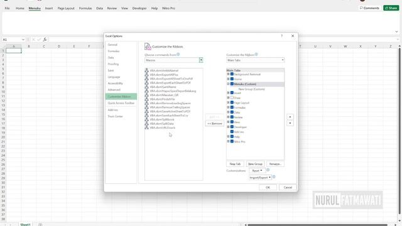The image size is (402, 226).
Task: Expand the Review tree node
Action: [x=228, y=117]
